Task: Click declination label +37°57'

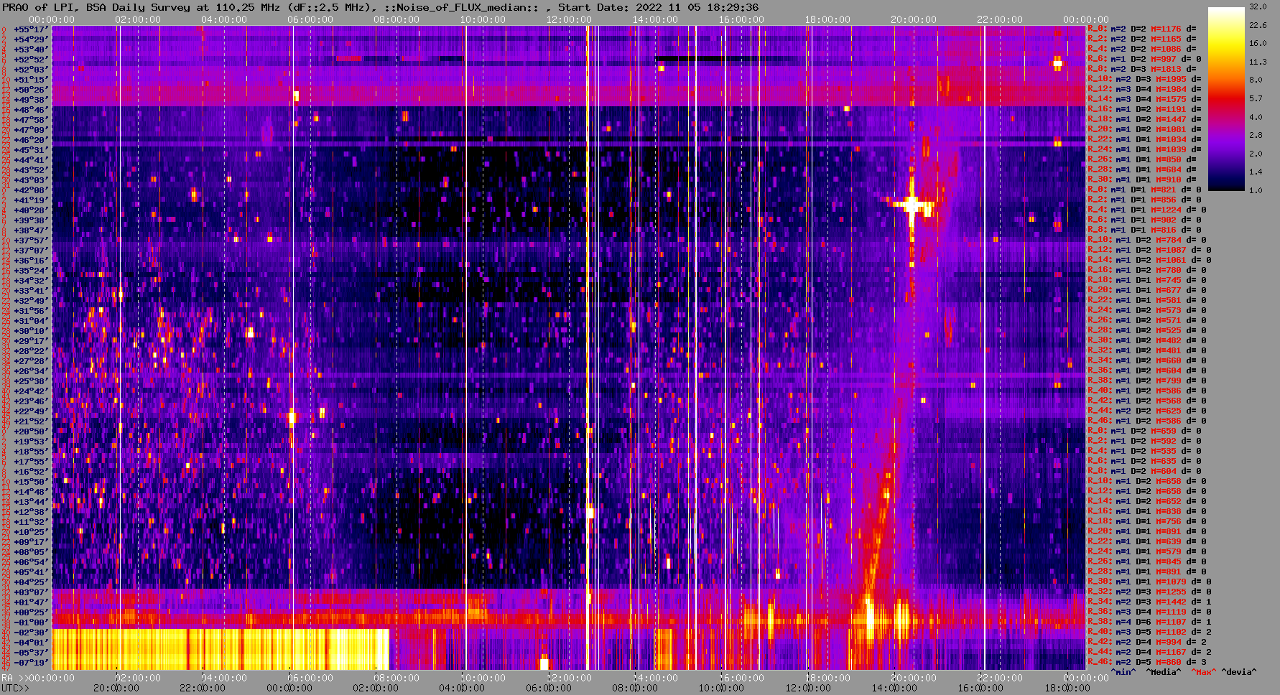Action: coord(31,241)
